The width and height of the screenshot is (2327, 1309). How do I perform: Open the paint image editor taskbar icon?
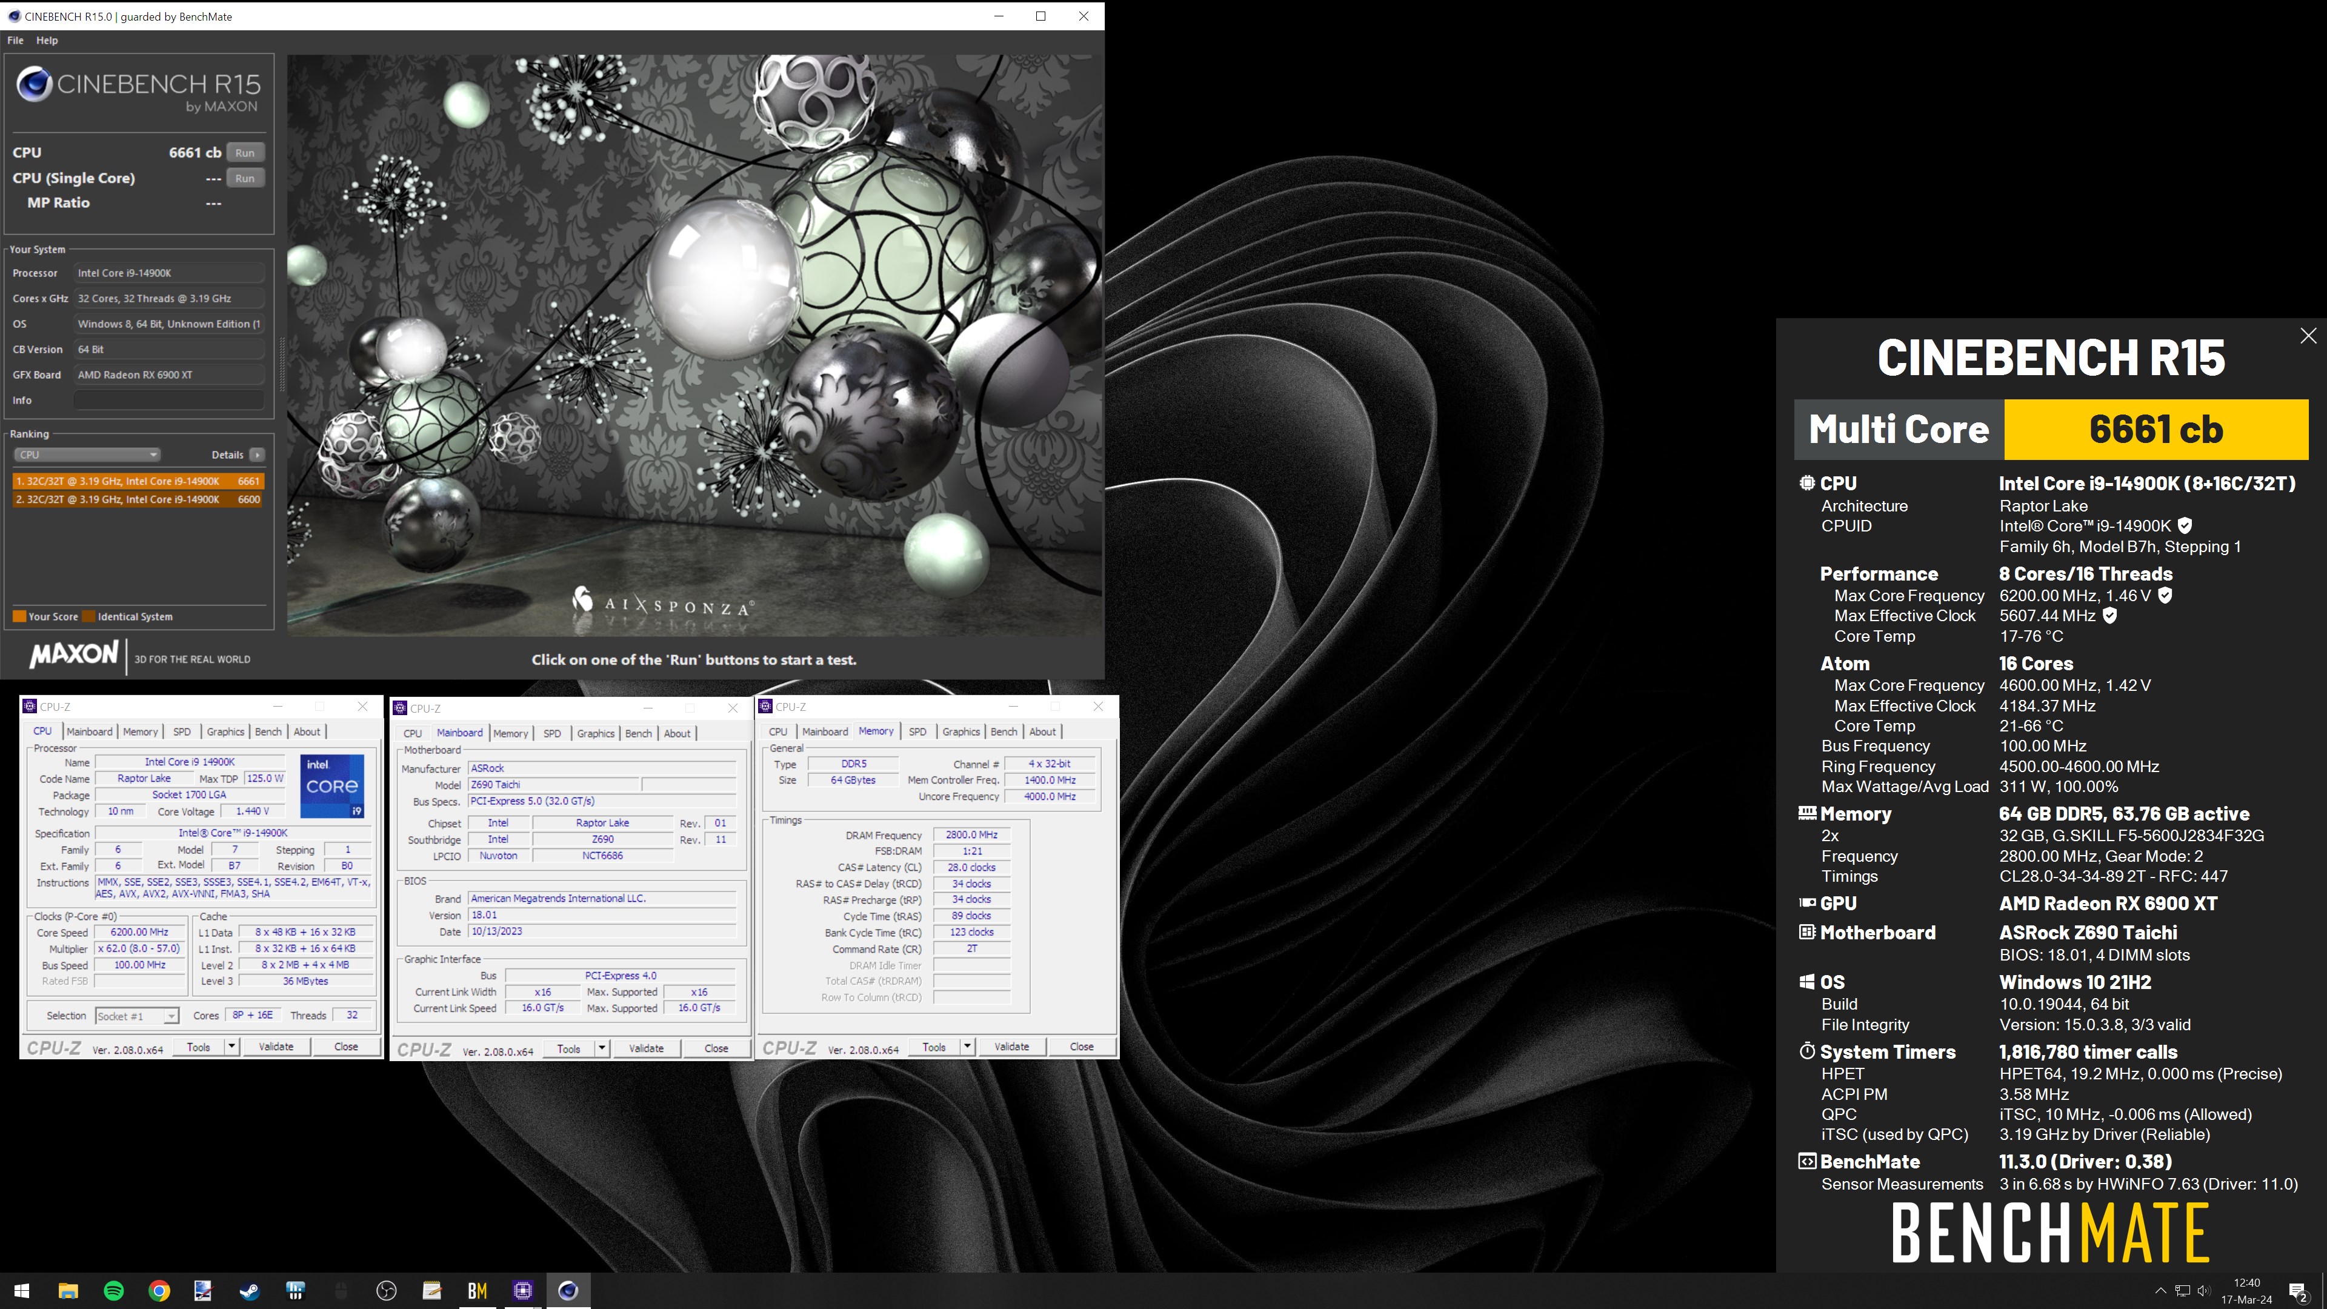pos(204,1291)
